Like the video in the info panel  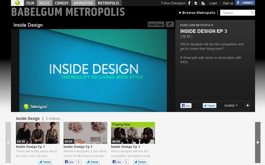(x=186, y=105)
